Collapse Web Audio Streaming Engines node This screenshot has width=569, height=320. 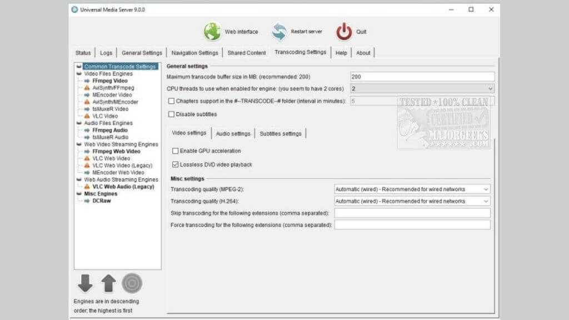pyautogui.click(x=79, y=179)
